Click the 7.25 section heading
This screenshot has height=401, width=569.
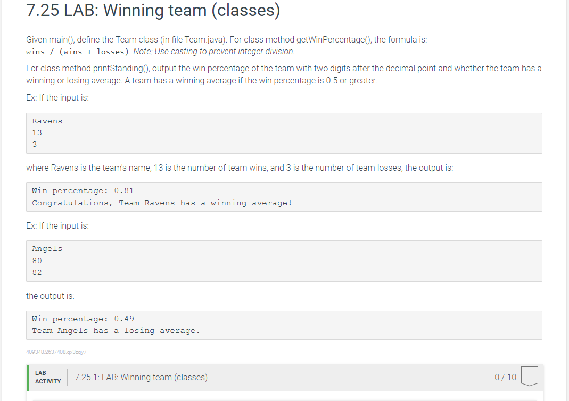(152, 10)
